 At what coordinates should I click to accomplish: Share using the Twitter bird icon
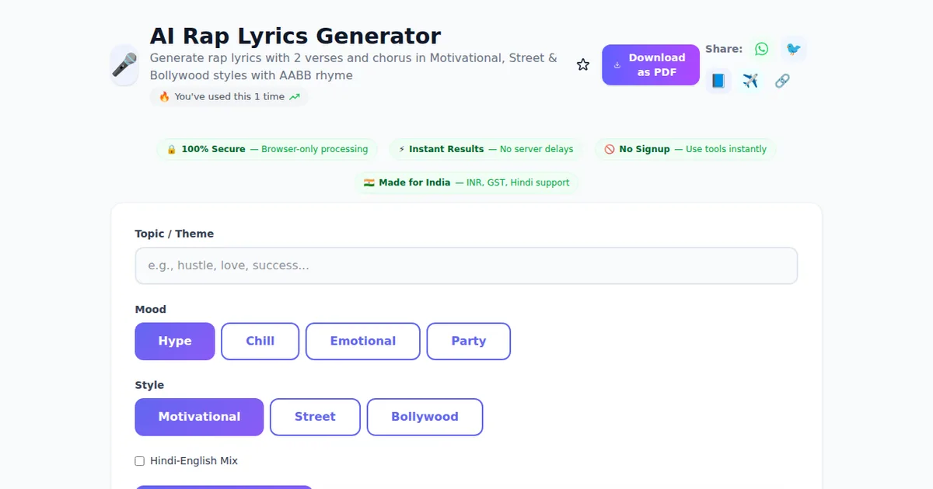tap(793, 49)
